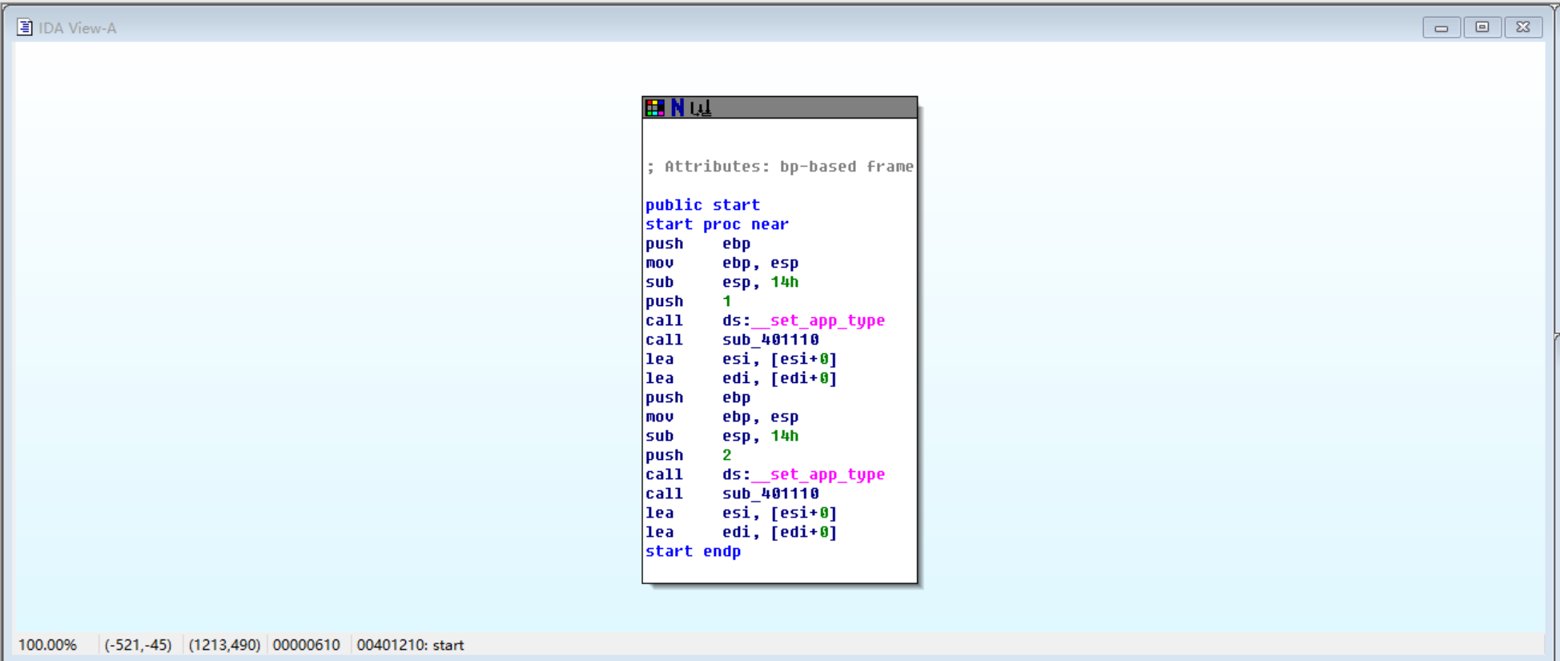This screenshot has width=1560, height=661.
Task: Select the 'start proc near' line
Action: tap(717, 224)
